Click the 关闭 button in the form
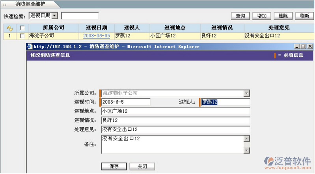 142,167
